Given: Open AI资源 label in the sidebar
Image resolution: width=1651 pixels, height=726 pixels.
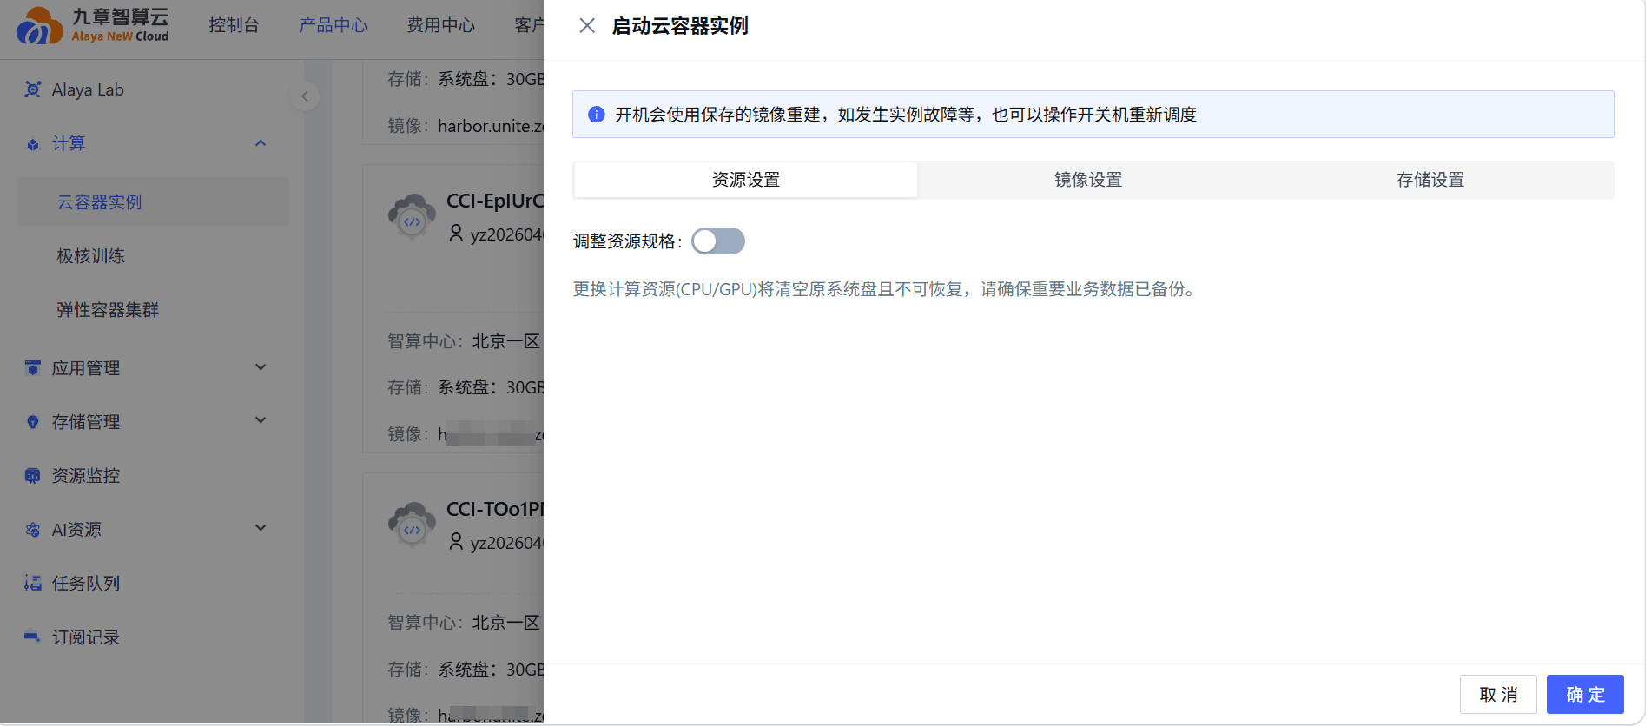Looking at the screenshot, I should click(76, 530).
